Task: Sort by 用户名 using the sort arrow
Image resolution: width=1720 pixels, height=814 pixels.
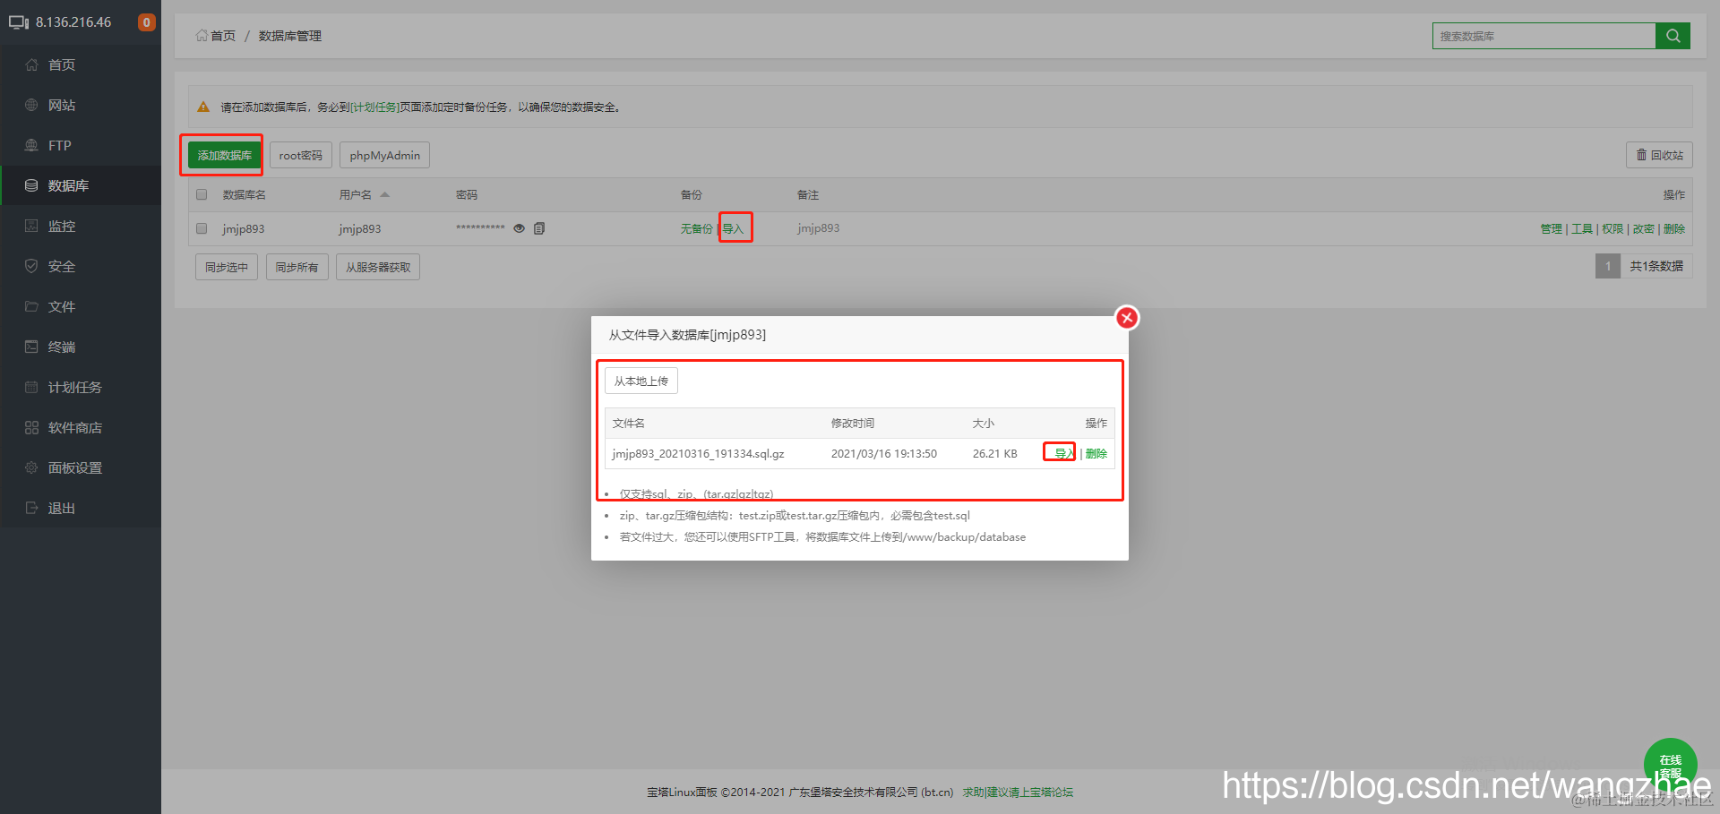Action: pyautogui.click(x=385, y=193)
